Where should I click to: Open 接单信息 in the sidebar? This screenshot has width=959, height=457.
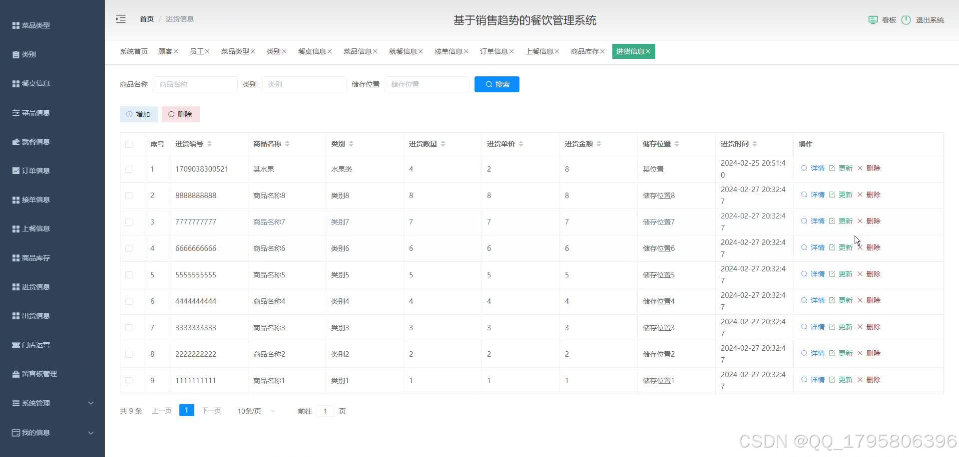coord(31,200)
